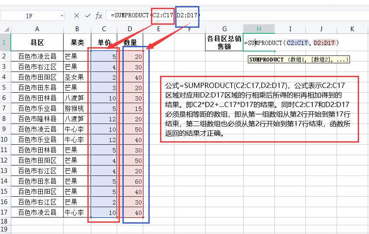Click 数组1 argument in the function tooltip
This screenshot has width=369, height=234.
tap(298, 60)
